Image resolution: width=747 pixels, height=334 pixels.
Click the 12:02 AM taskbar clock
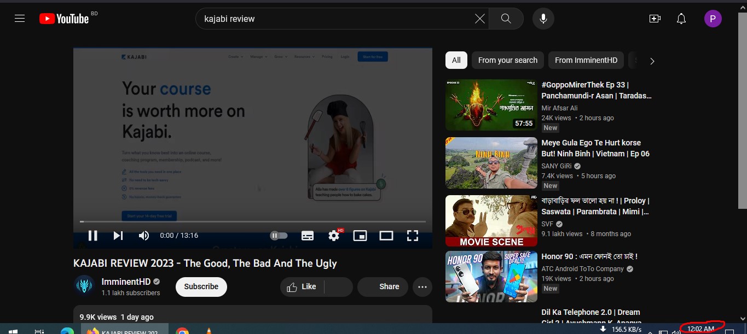(x=701, y=329)
